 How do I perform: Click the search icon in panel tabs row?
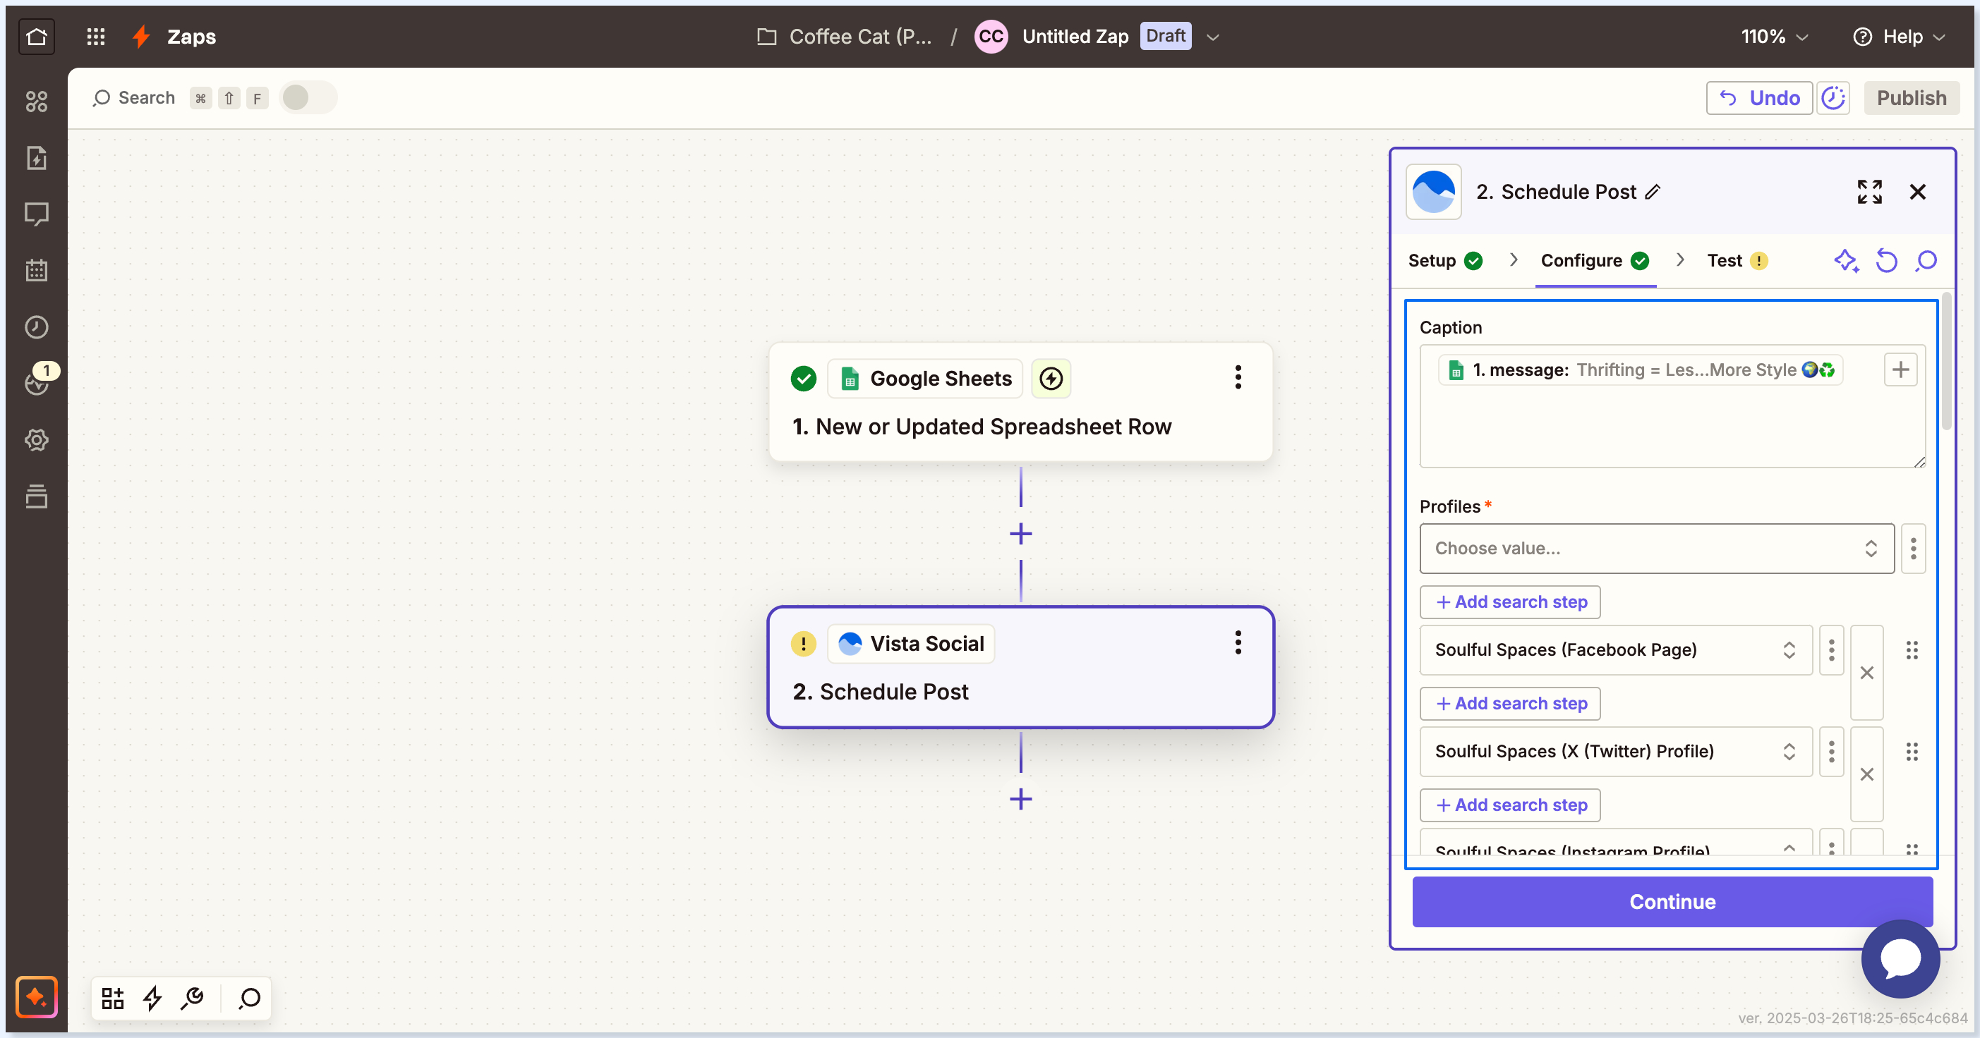[1926, 261]
